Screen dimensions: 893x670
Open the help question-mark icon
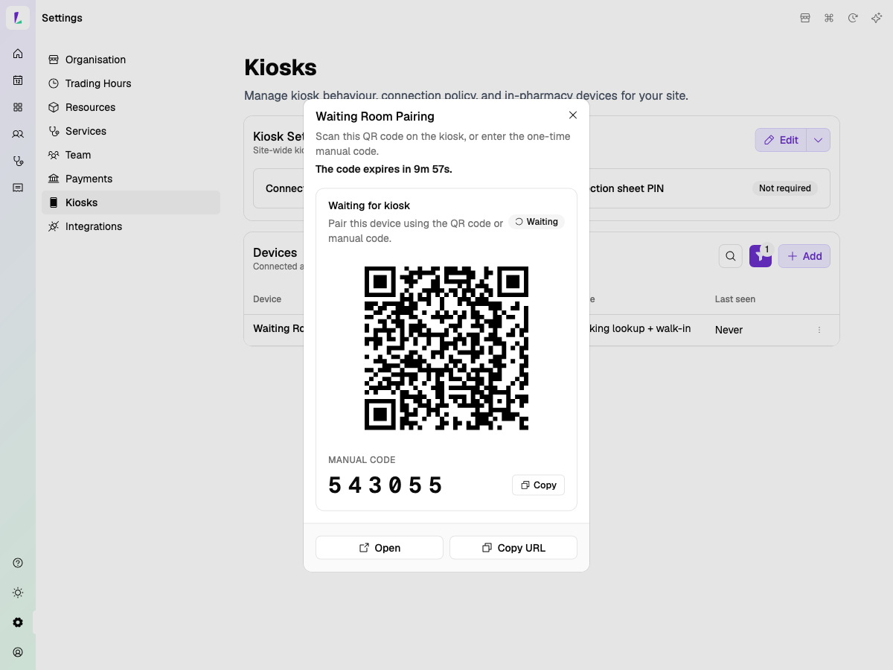click(x=18, y=563)
